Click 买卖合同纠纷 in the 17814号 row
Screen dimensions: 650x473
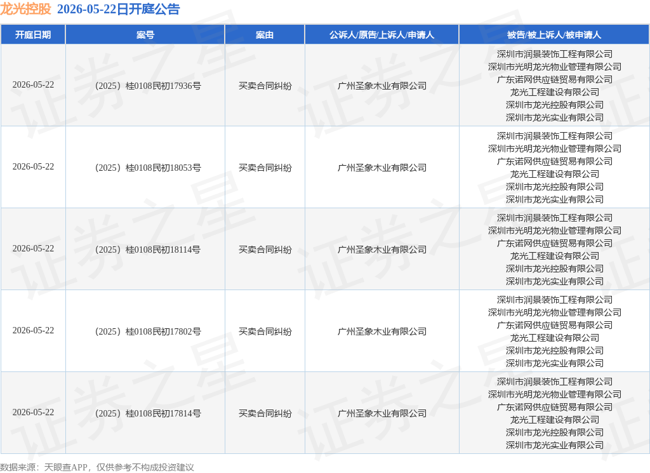pyautogui.click(x=265, y=413)
